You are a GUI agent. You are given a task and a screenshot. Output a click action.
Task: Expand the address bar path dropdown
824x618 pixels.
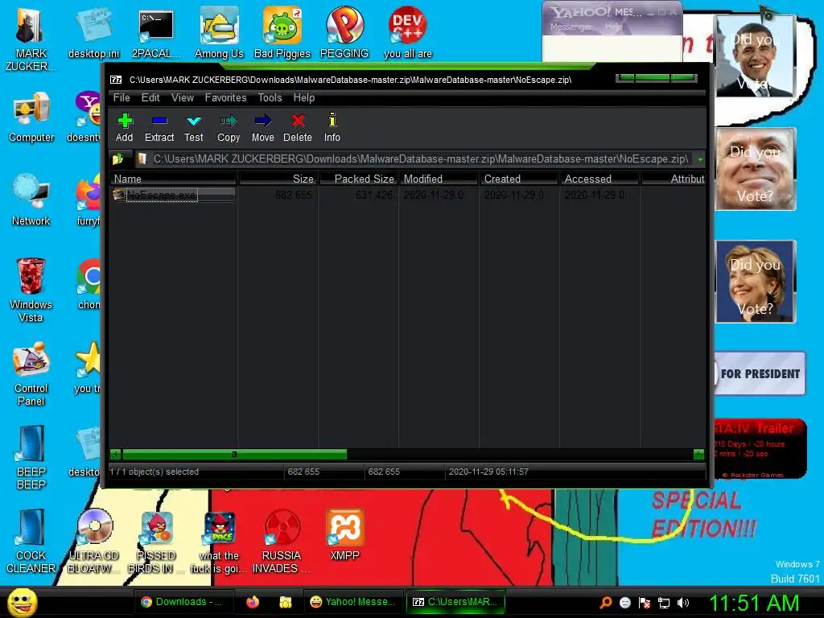click(700, 159)
